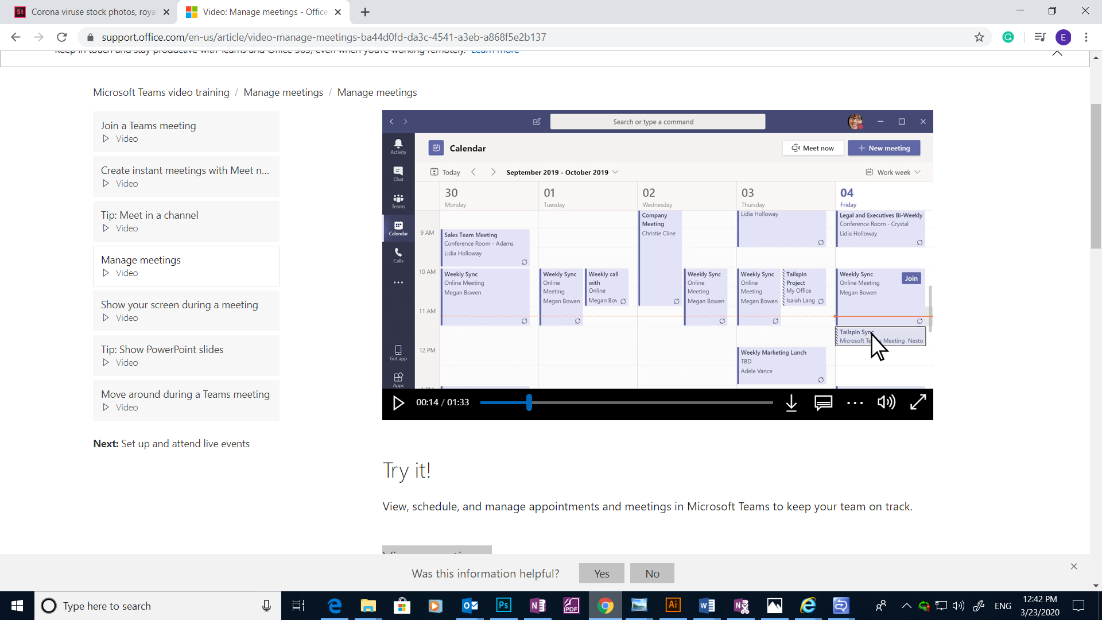Image resolution: width=1102 pixels, height=620 pixels.
Task: Mute the video volume speaker icon
Action: [x=886, y=402]
